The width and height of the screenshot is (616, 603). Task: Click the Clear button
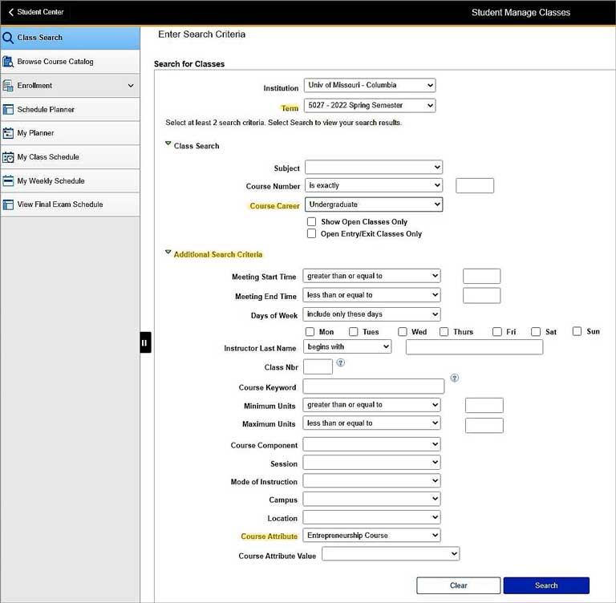458,585
